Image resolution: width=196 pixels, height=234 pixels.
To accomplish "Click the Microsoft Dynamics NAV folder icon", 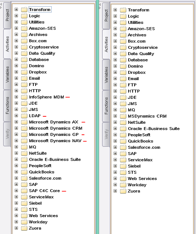I will [x=24, y=141].
